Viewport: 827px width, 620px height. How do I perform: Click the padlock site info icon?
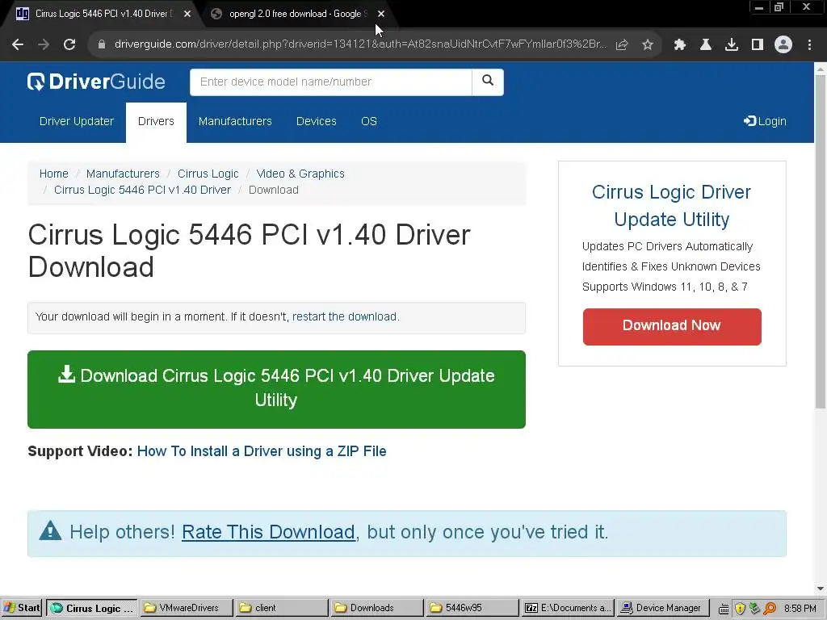pos(102,45)
